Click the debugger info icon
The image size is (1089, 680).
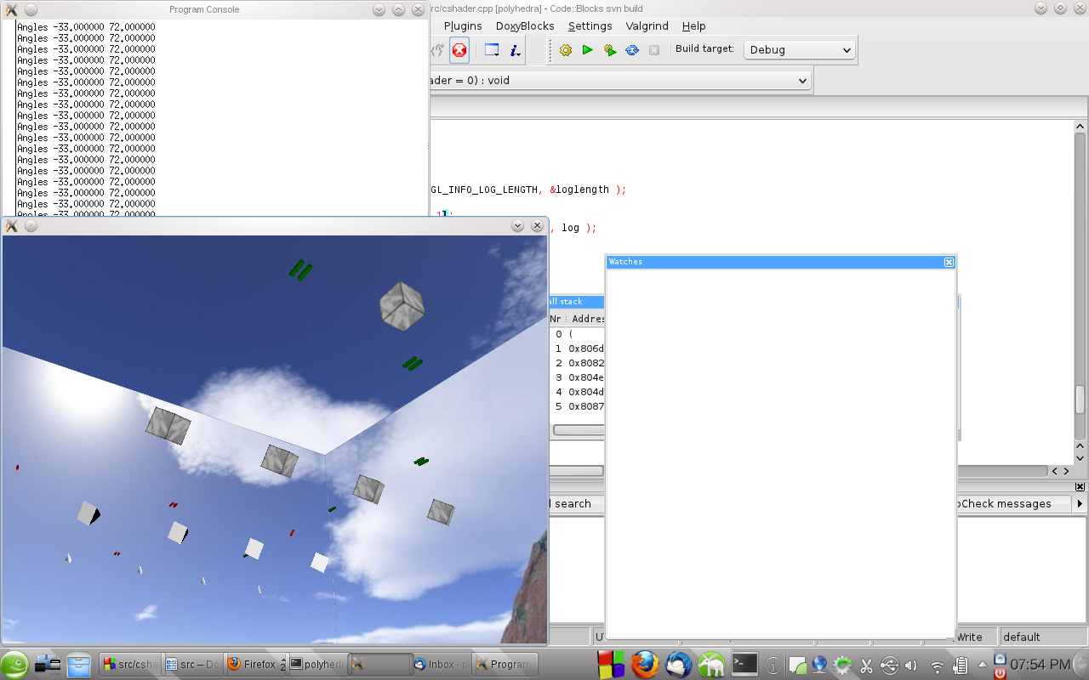coord(515,50)
